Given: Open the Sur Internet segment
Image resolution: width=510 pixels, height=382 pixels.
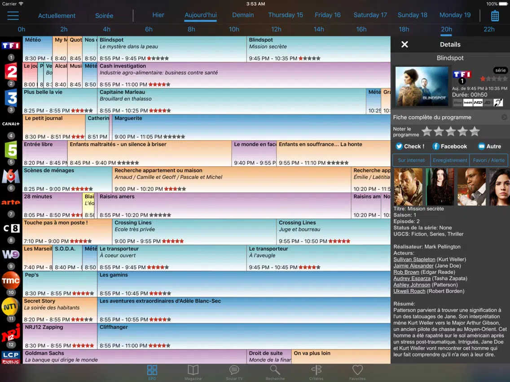Looking at the screenshot, I should [x=411, y=160].
